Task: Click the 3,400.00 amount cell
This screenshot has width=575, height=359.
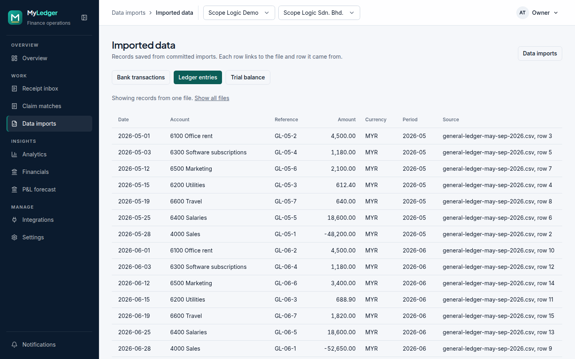Action: [x=343, y=283]
